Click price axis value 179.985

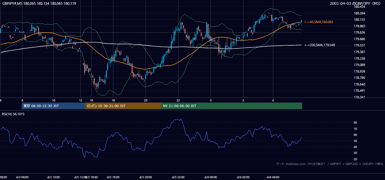click(360, 26)
